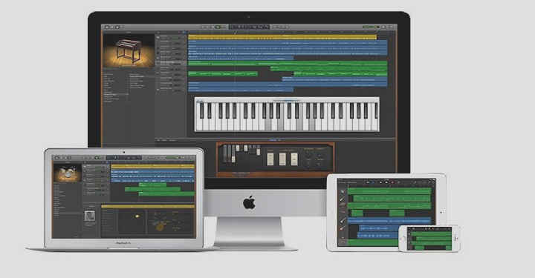Select the topmost green region on the MacBook
This screenshot has height=278, width=535.
click(x=152, y=185)
